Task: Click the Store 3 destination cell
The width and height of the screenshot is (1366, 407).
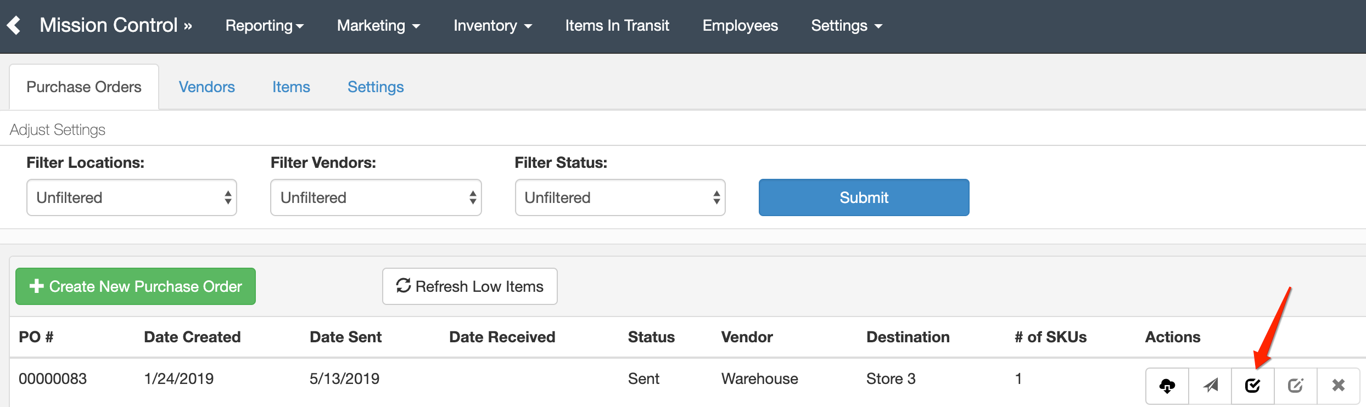Action: (x=891, y=378)
